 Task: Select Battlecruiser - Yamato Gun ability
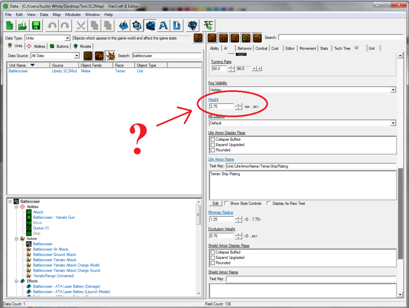pos(54,218)
